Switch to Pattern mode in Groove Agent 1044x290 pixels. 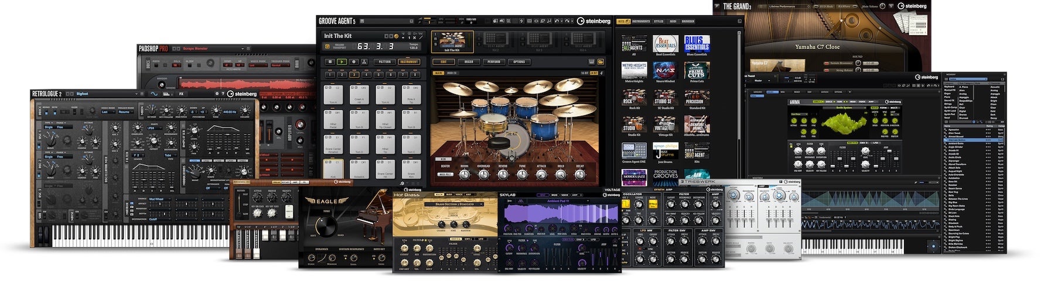click(x=384, y=61)
